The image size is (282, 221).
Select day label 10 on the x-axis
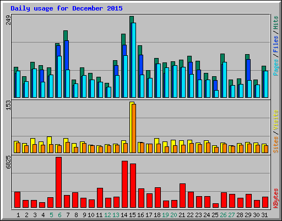pos(91,215)
